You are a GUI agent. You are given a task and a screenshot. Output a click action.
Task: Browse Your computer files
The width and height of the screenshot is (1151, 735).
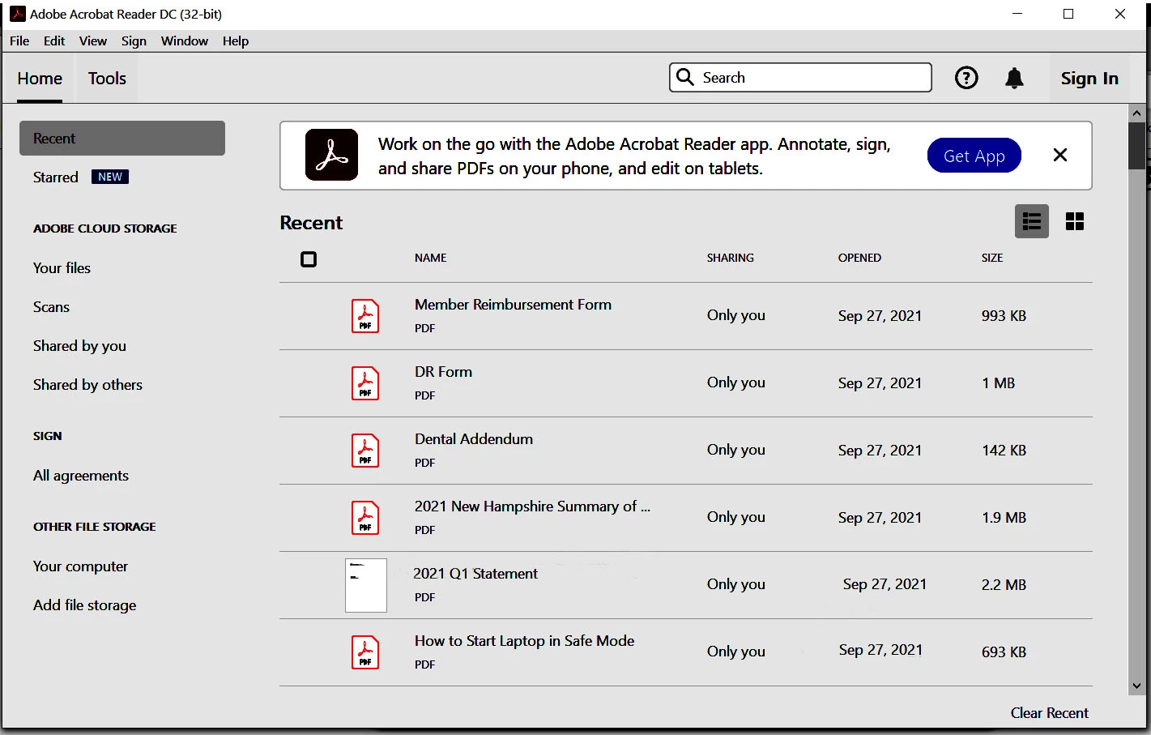point(80,566)
